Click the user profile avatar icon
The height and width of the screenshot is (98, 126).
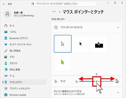click(7, 14)
